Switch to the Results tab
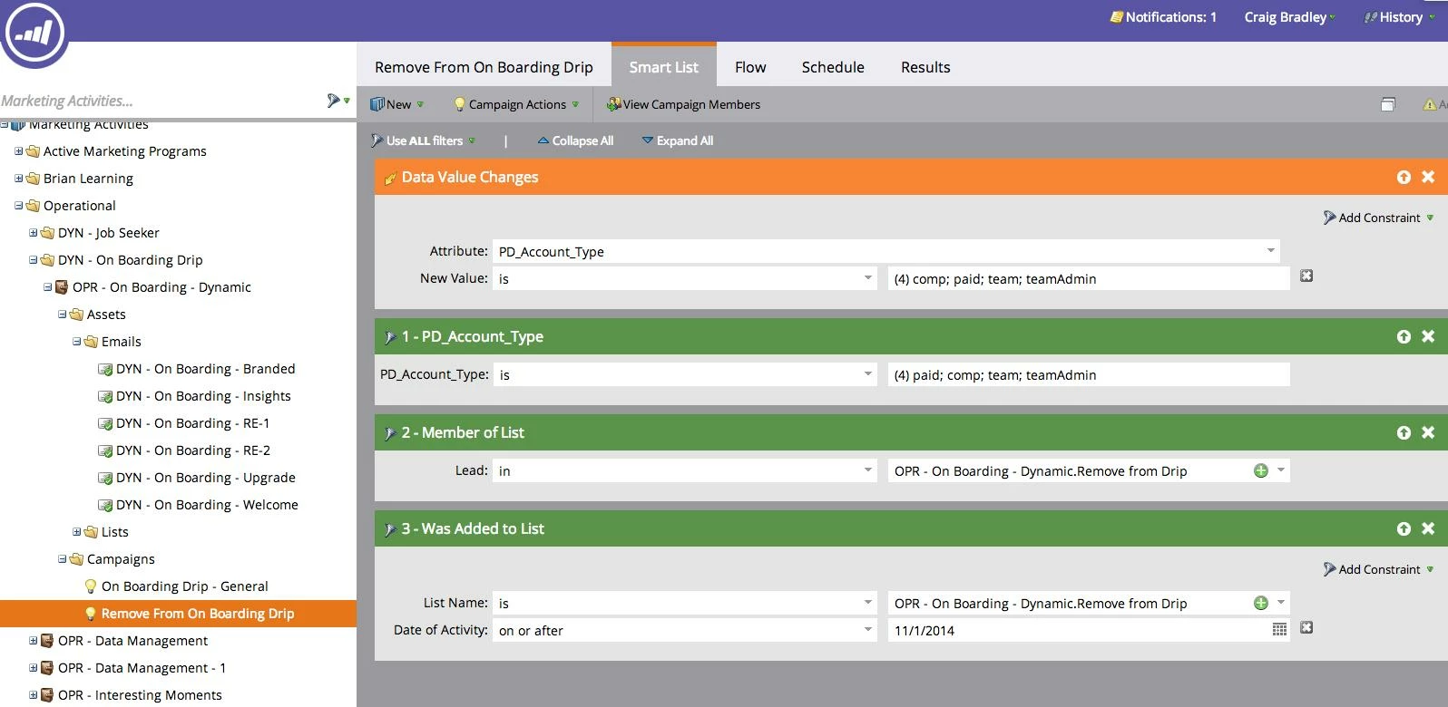The height and width of the screenshot is (707, 1448). pyautogui.click(x=925, y=67)
